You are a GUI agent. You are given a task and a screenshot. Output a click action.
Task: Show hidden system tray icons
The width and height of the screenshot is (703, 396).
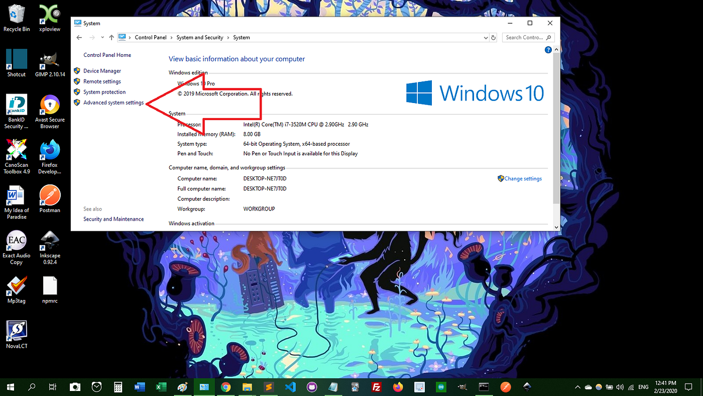click(x=578, y=387)
